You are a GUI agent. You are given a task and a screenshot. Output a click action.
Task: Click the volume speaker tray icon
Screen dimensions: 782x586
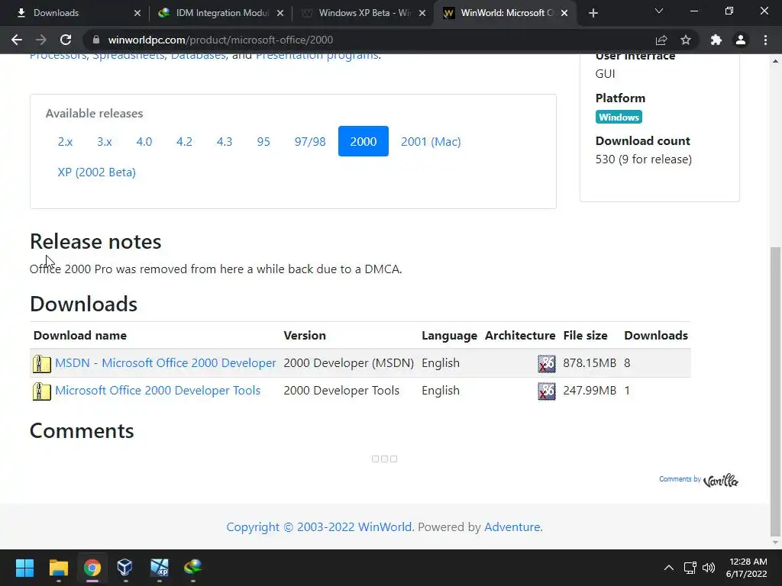click(708, 568)
